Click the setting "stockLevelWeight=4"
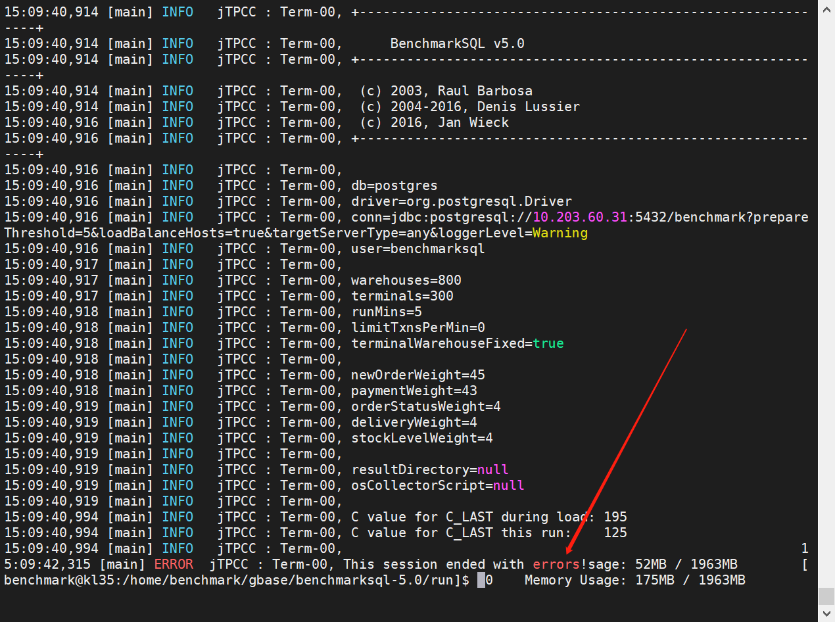Viewport: 835px width, 622px height. pos(422,438)
